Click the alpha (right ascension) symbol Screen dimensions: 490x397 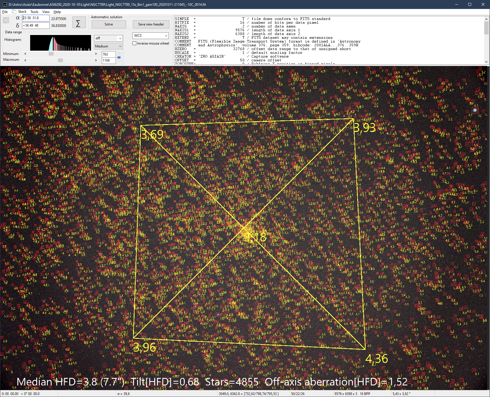click(x=18, y=18)
